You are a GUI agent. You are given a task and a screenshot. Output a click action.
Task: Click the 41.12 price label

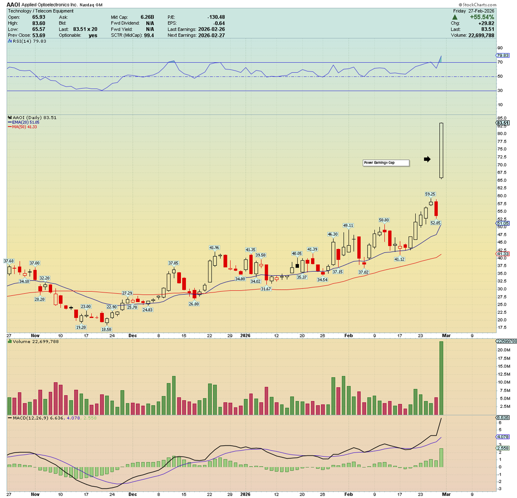[399, 259]
